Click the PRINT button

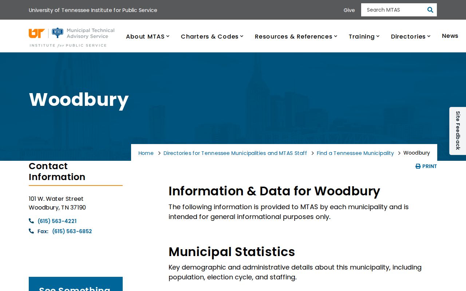click(x=426, y=166)
